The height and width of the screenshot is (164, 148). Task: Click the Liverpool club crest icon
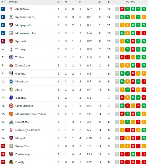(11, 9)
